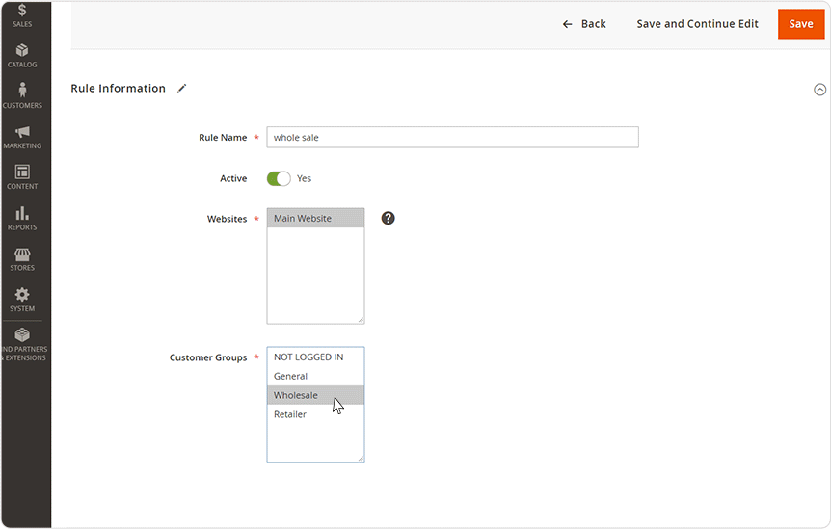This screenshot has height=529, width=831.
Task: Click into the Rule Name field
Action: pyautogui.click(x=452, y=137)
